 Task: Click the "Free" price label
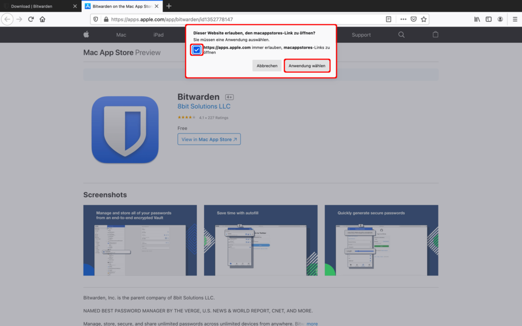(182, 128)
